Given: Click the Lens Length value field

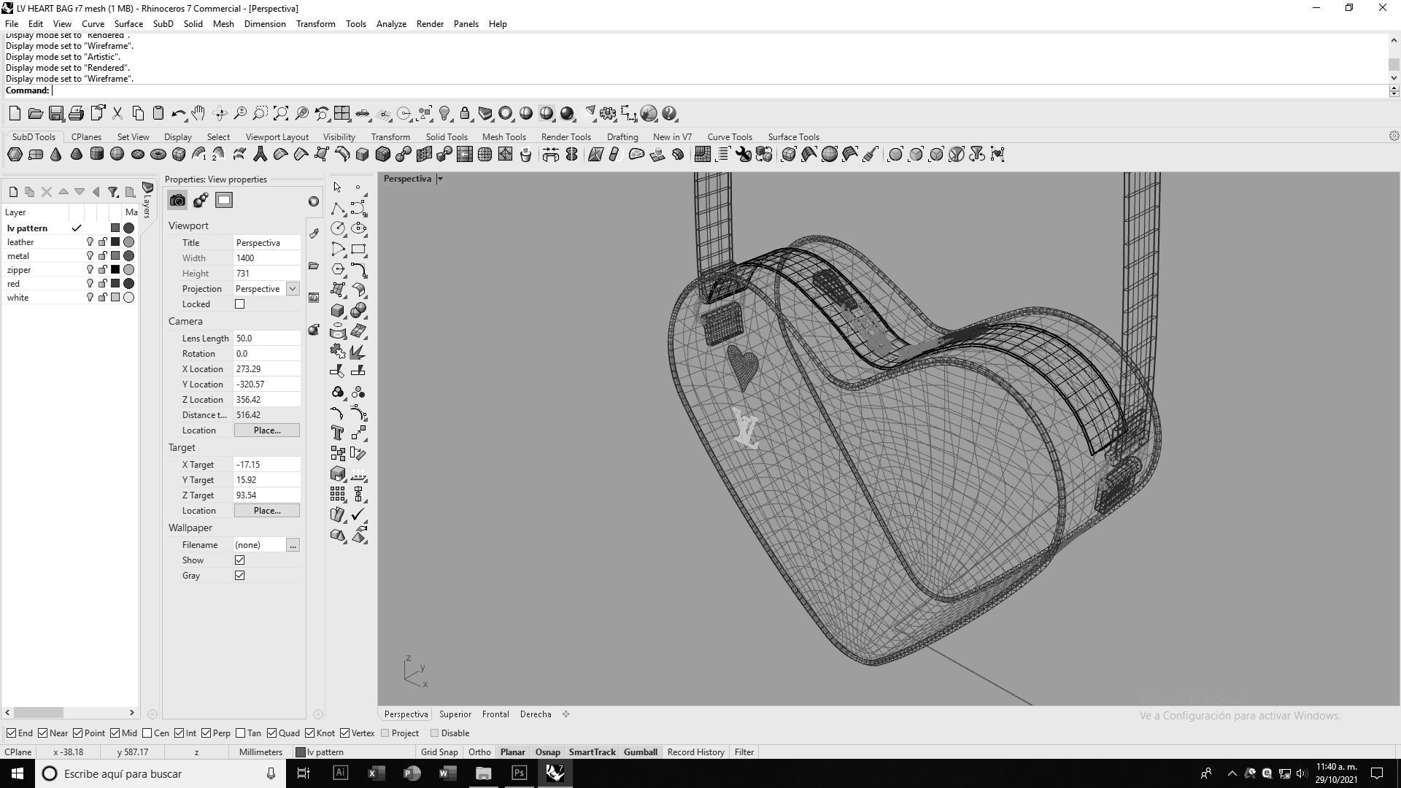Looking at the screenshot, I should (x=266, y=339).
